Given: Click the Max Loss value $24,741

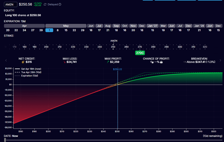Looking at the screenshot, I should (x=71, y=62).
